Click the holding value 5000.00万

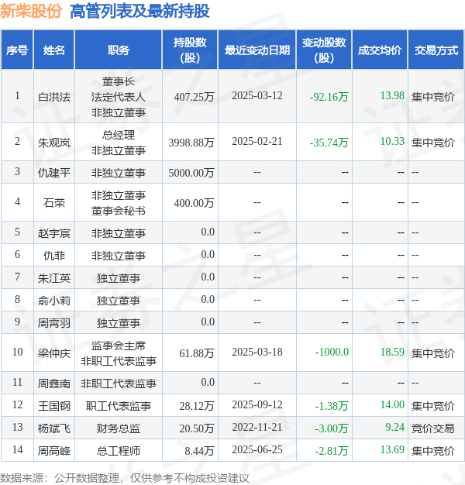coord(191,173)
